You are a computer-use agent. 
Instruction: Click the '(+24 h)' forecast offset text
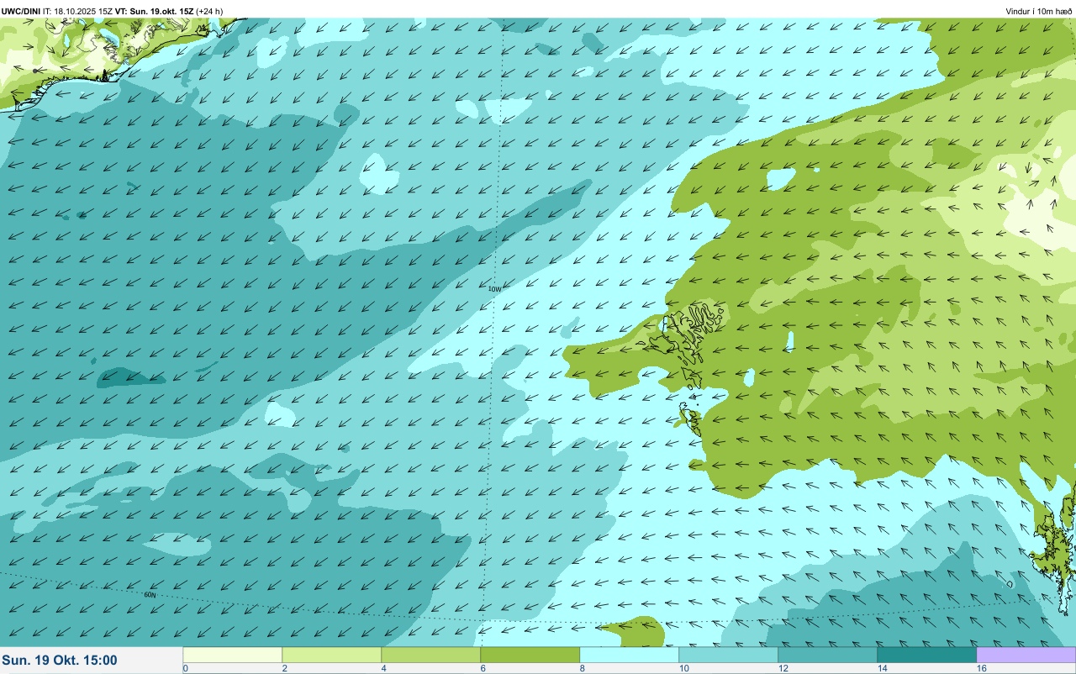coord(210,11)
